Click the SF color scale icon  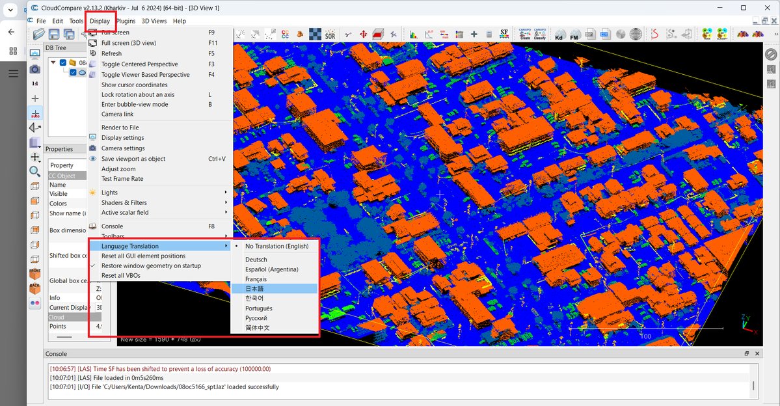(504, 34)
